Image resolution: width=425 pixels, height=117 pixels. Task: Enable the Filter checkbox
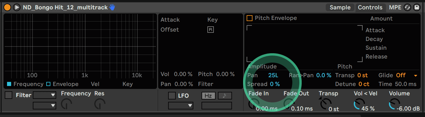coord(9,95)
